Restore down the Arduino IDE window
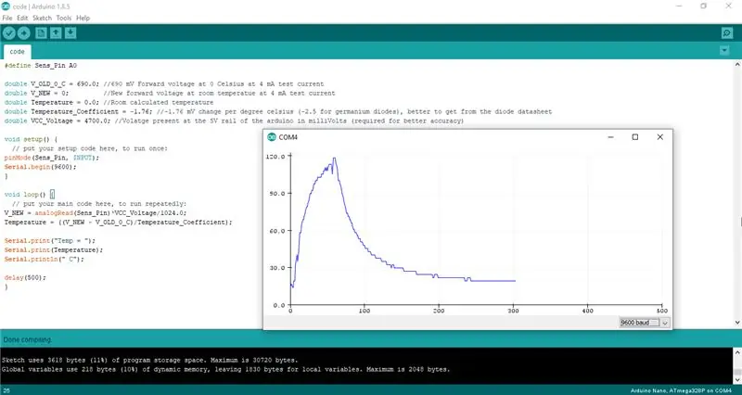Viewport: 742px width, 395px height. pyautogui.click(x=704, y=6)
